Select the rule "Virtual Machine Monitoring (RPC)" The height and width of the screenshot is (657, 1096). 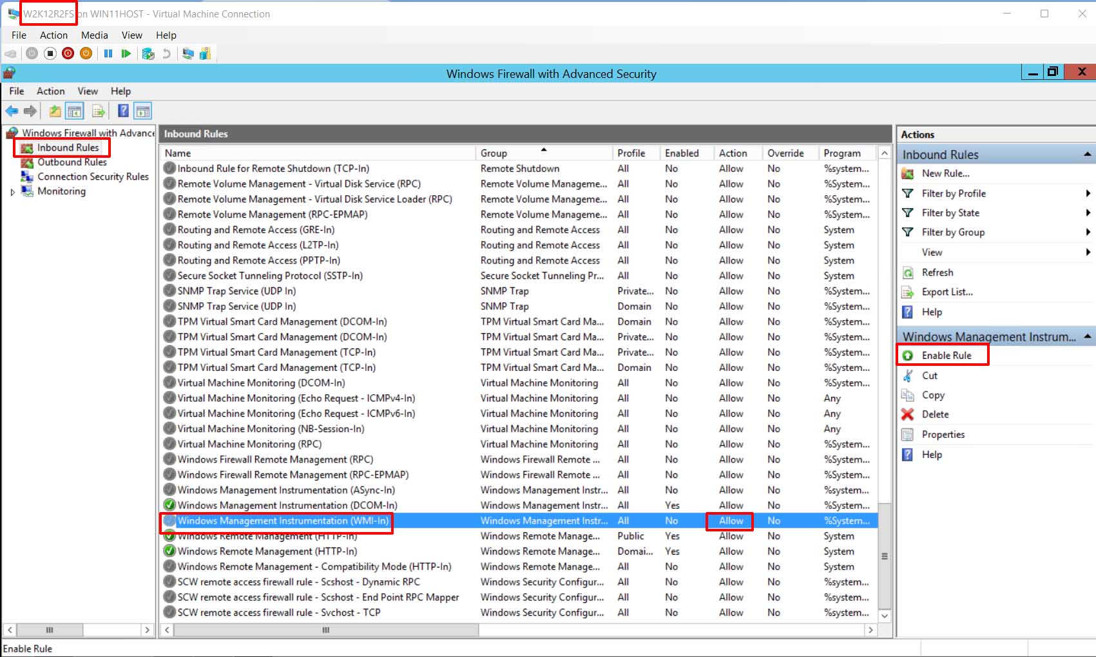coord(249,444)
